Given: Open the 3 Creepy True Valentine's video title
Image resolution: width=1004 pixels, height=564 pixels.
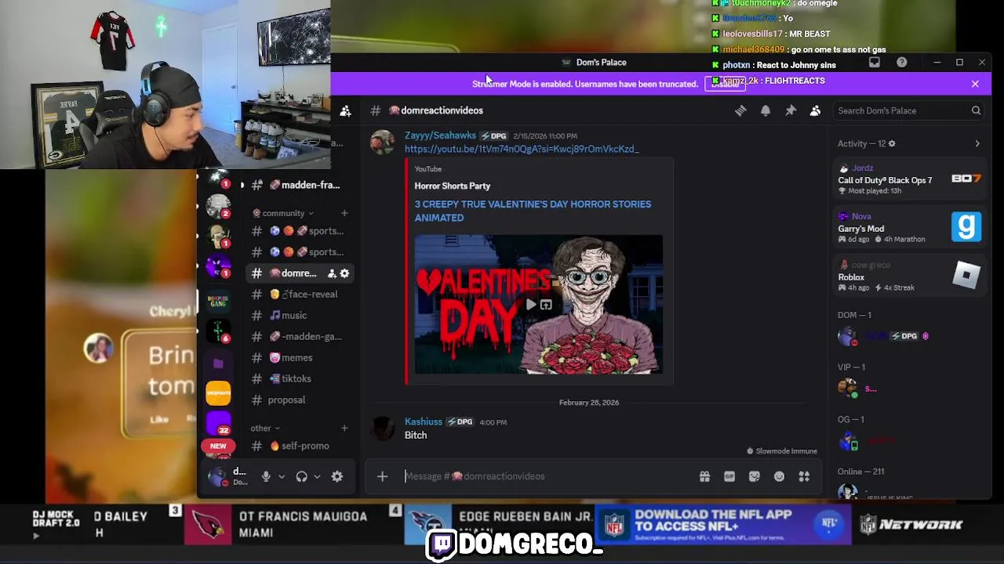Looking at the screenshot, I should pos(533,211).
